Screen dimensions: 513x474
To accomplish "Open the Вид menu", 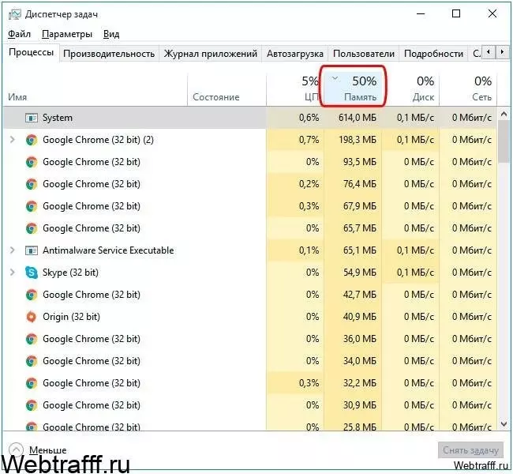I will point(111,34).
